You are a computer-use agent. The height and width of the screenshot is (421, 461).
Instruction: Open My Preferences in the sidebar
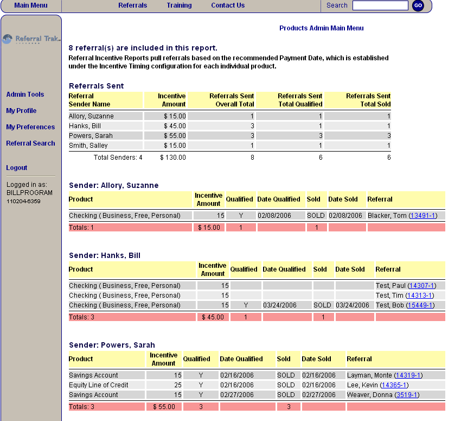(30, 127)
